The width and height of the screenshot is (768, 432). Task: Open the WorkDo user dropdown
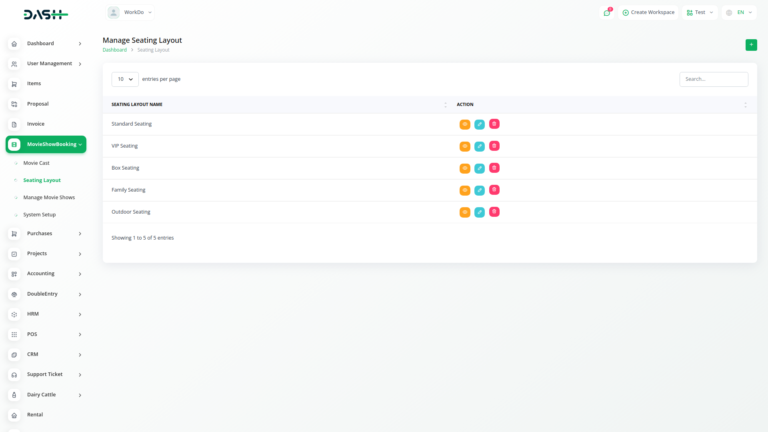[130, 12]
